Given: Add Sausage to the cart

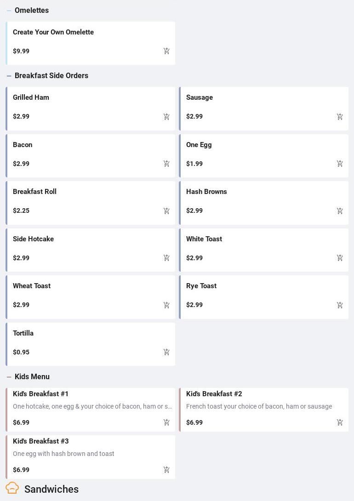Looking at the screenshot, I should pos(340,117).
